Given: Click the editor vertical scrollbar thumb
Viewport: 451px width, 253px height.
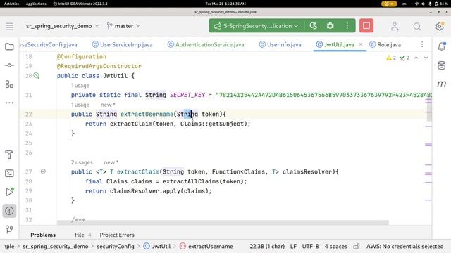Looking at the screenshot, I should (429, 112).
